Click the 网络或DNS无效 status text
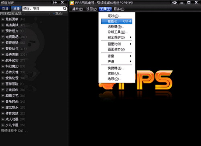The height and width of the screenshot is (146, 201). (x=13, y=14)
